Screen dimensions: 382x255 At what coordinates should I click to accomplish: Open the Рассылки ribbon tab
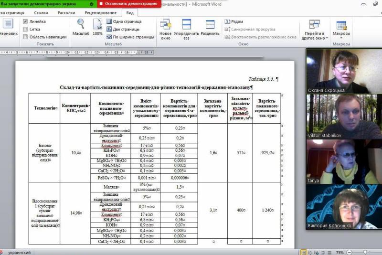[66, 12]
